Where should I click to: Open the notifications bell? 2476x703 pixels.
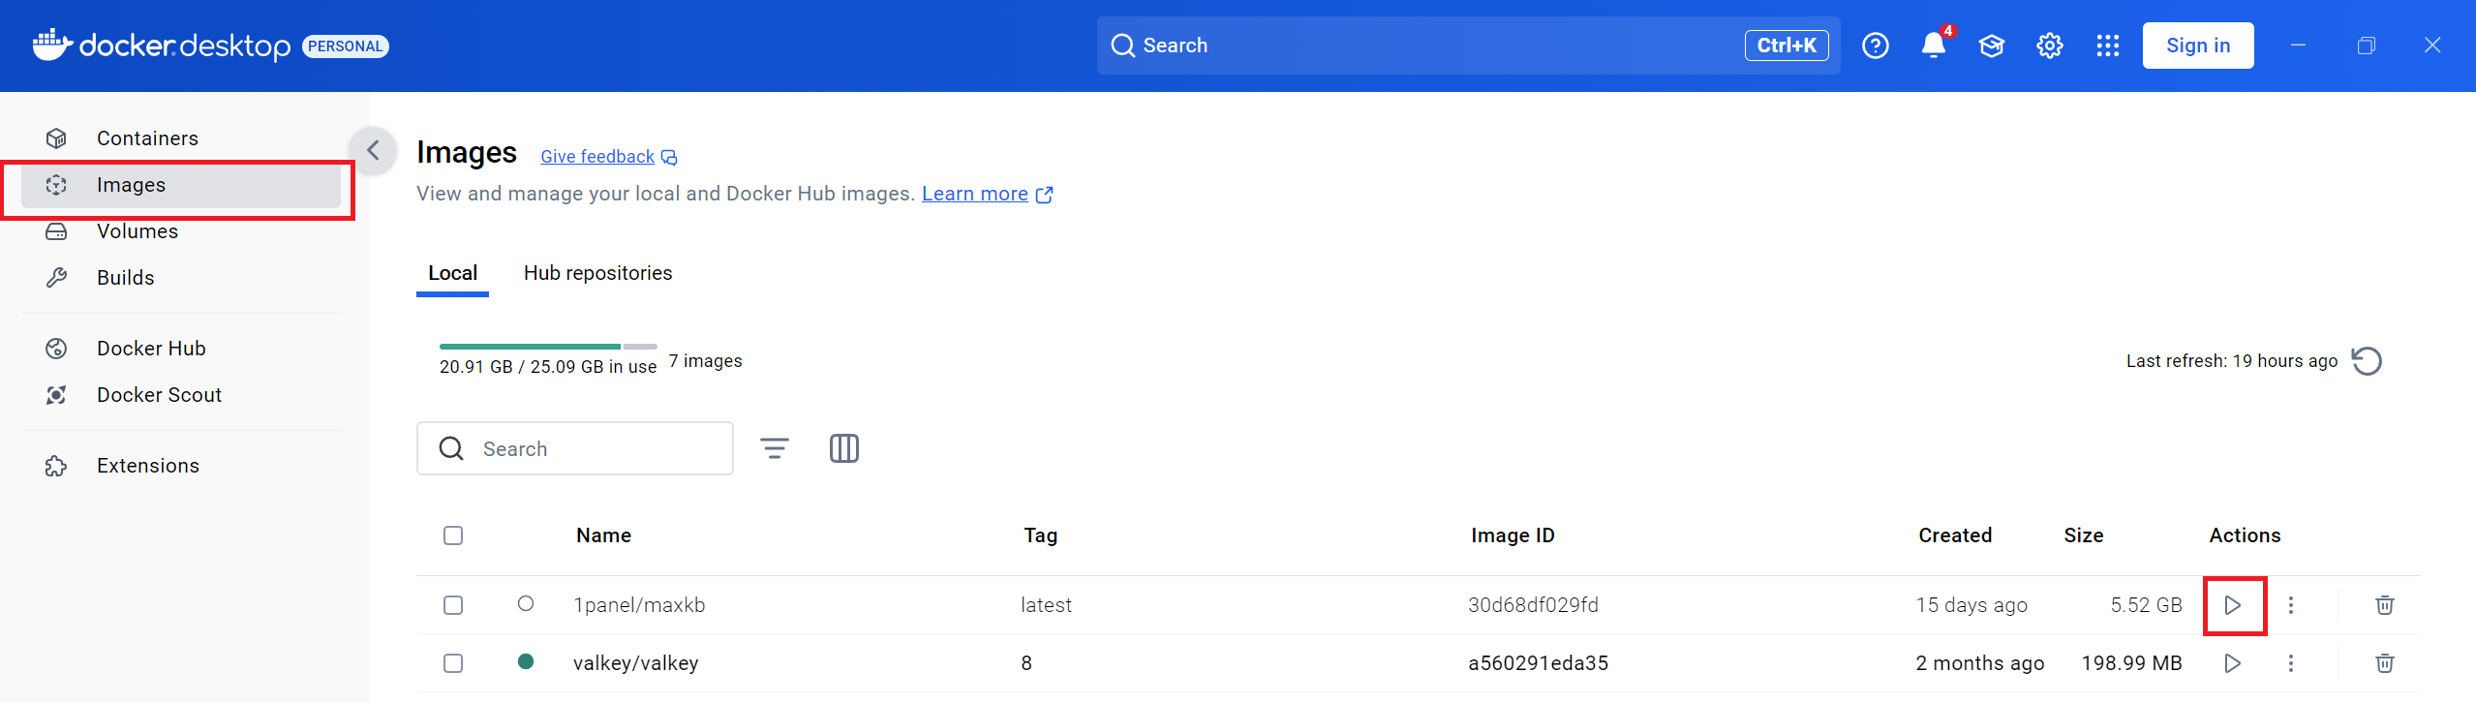pos(1934,46)
